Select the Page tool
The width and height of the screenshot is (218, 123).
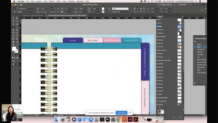coord(13,21)
